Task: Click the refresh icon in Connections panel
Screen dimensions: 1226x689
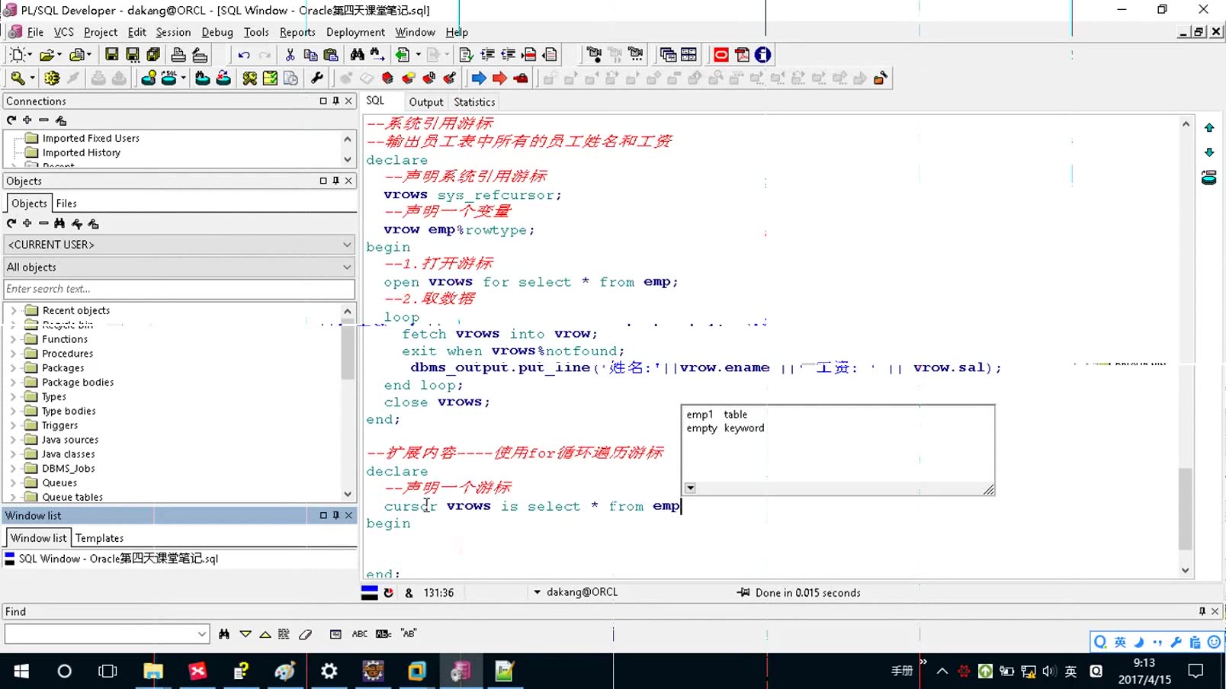Action: 11,120
